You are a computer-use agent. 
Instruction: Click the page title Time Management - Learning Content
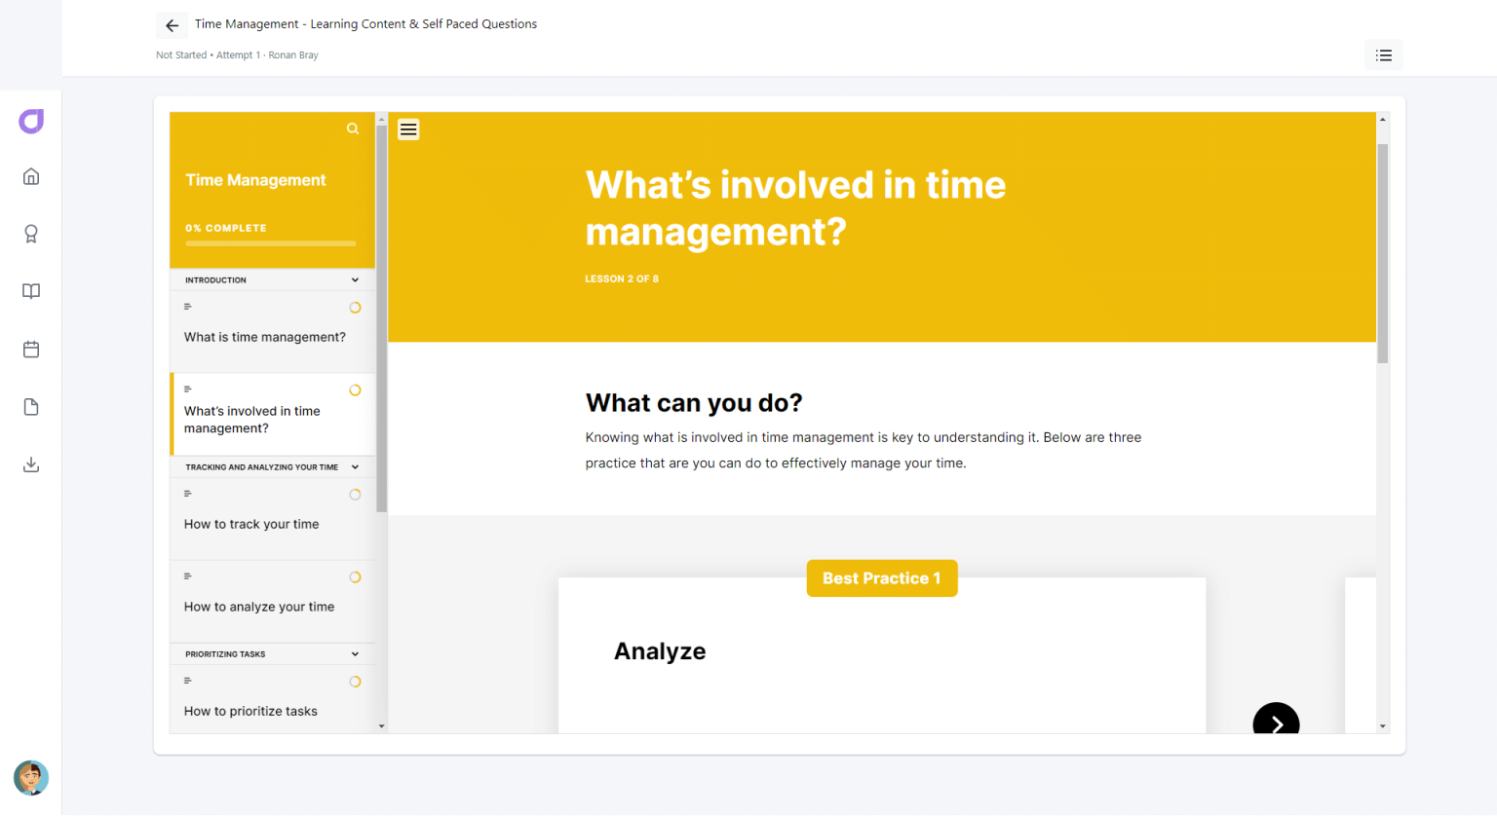coord(365,24)
